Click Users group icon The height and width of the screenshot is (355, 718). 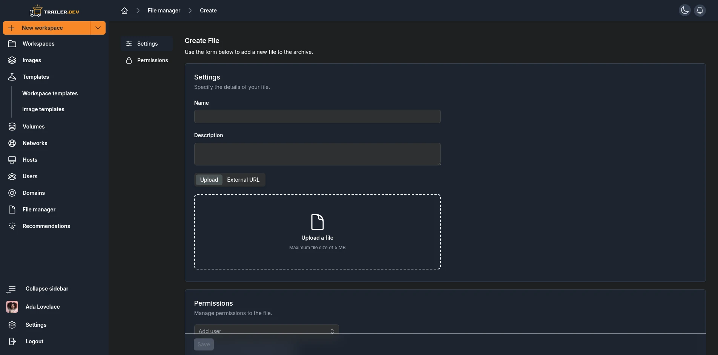click(x=12, y=176)
